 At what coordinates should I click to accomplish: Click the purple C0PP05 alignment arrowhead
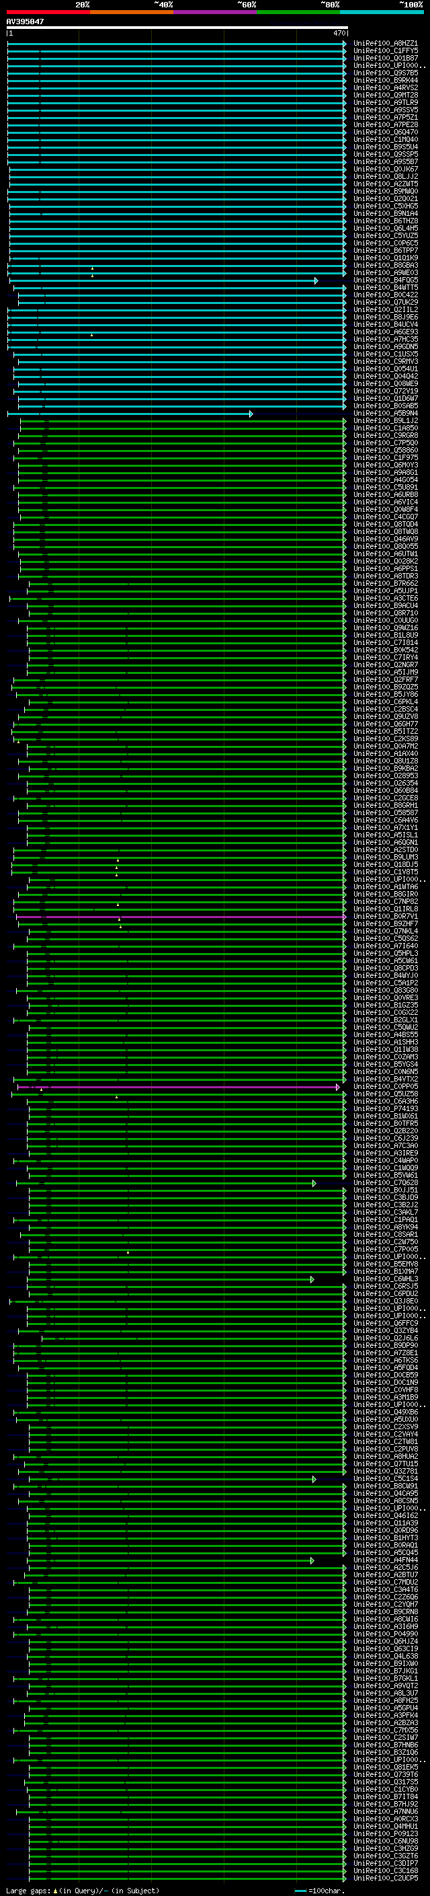click(x=337, y=1087)
